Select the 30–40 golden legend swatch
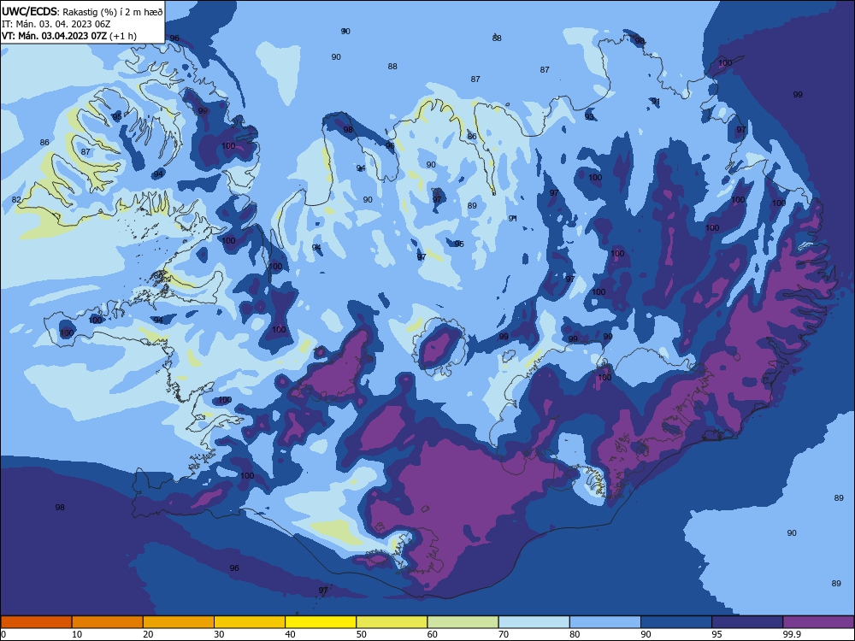The width and height of the screenshot is (855, 641). 250,622
